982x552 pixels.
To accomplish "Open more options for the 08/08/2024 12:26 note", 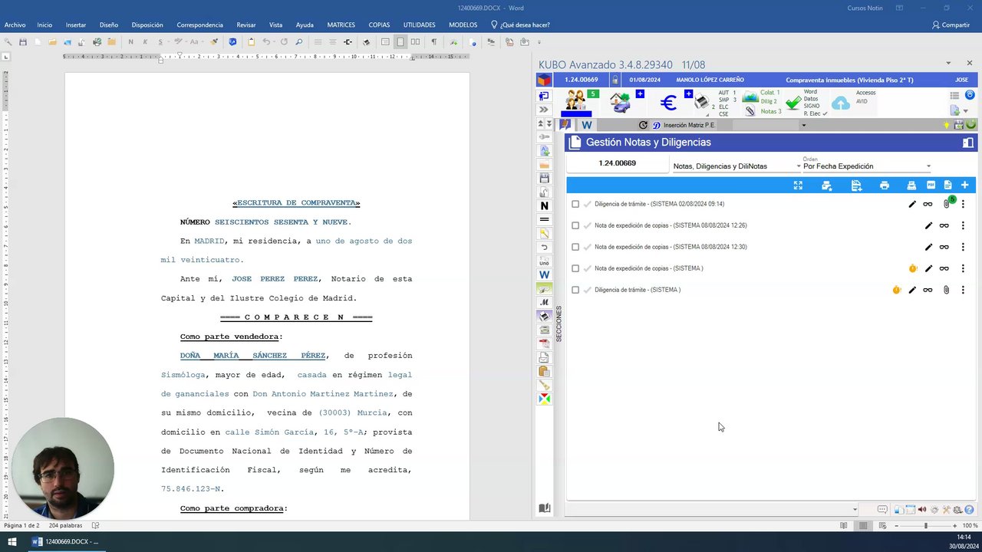I will pyautogui.click(x=963, y=225).
